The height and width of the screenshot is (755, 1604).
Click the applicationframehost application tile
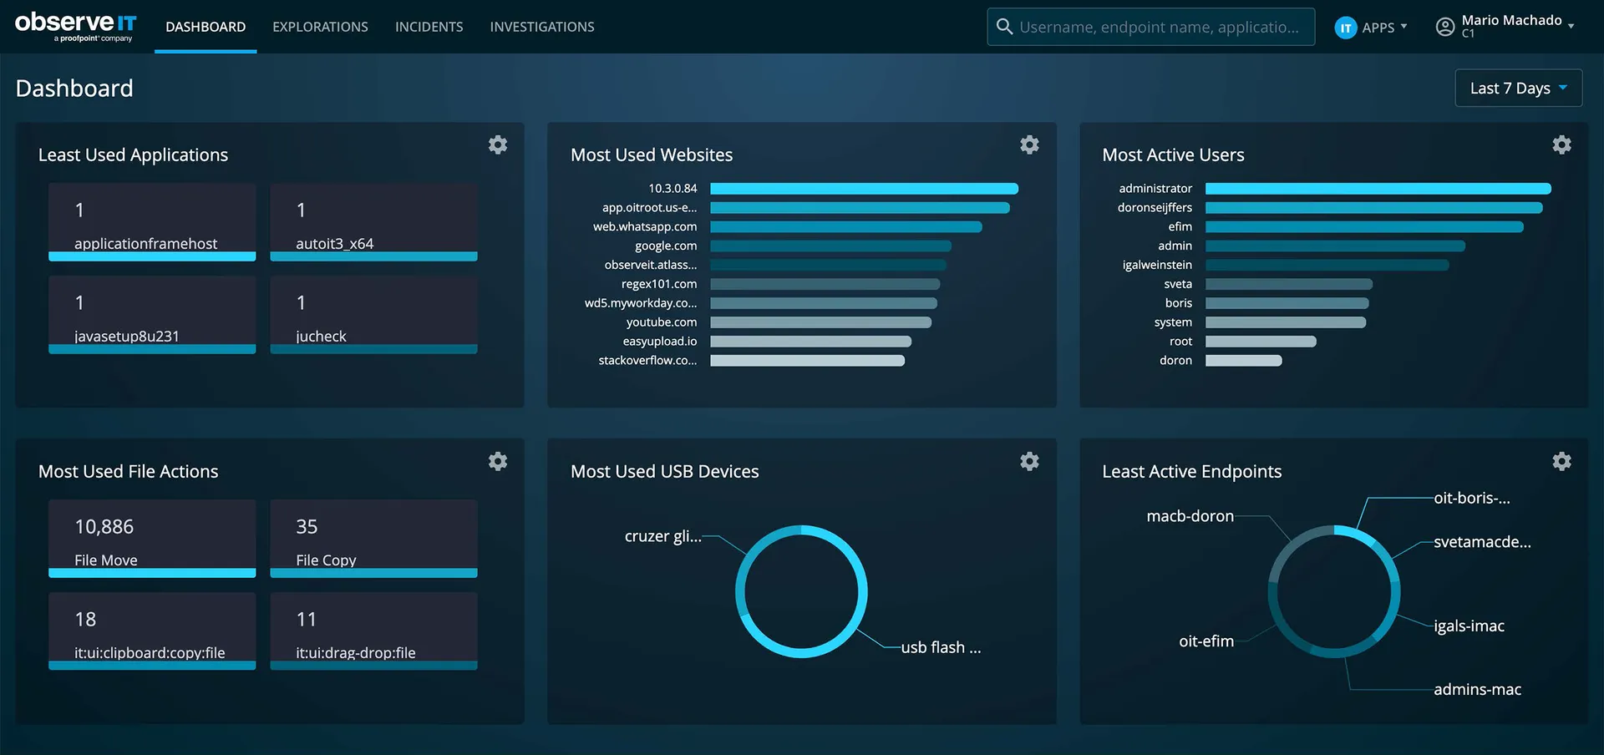pyautogui.click(x=152, y=222)
